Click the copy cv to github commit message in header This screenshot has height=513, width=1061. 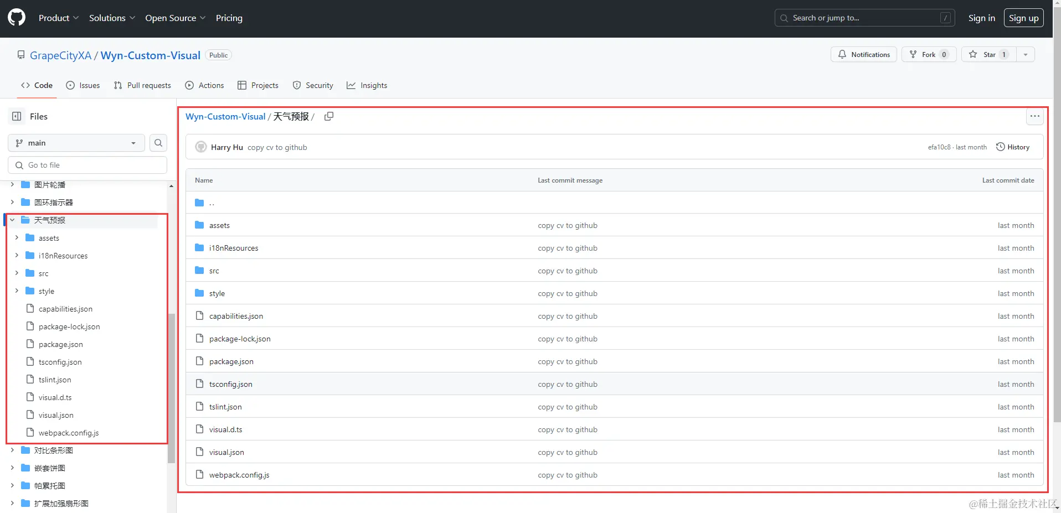[277, 147]
